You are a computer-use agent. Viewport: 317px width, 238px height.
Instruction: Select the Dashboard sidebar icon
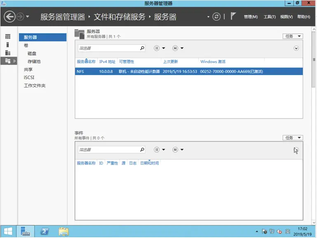8,36
